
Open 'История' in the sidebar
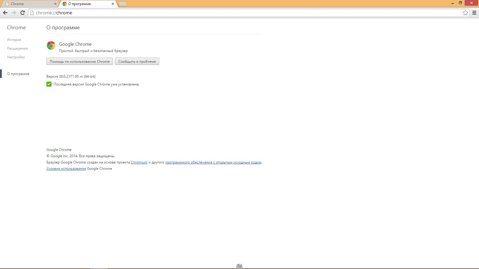coord(14,40)
